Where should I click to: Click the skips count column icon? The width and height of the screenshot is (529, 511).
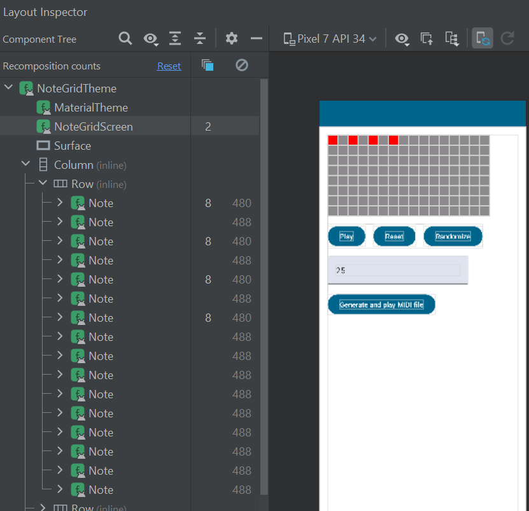click(x=242, y=65)
